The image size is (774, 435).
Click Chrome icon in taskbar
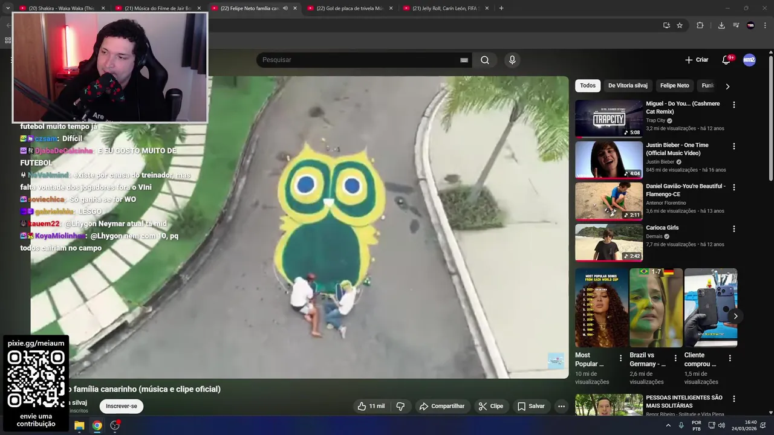point(97,425)
